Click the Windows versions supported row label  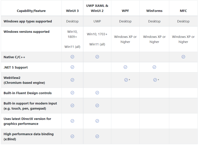click(26, 32)
